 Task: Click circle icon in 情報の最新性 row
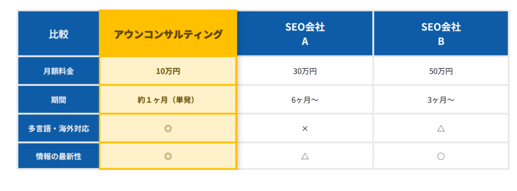441,156
